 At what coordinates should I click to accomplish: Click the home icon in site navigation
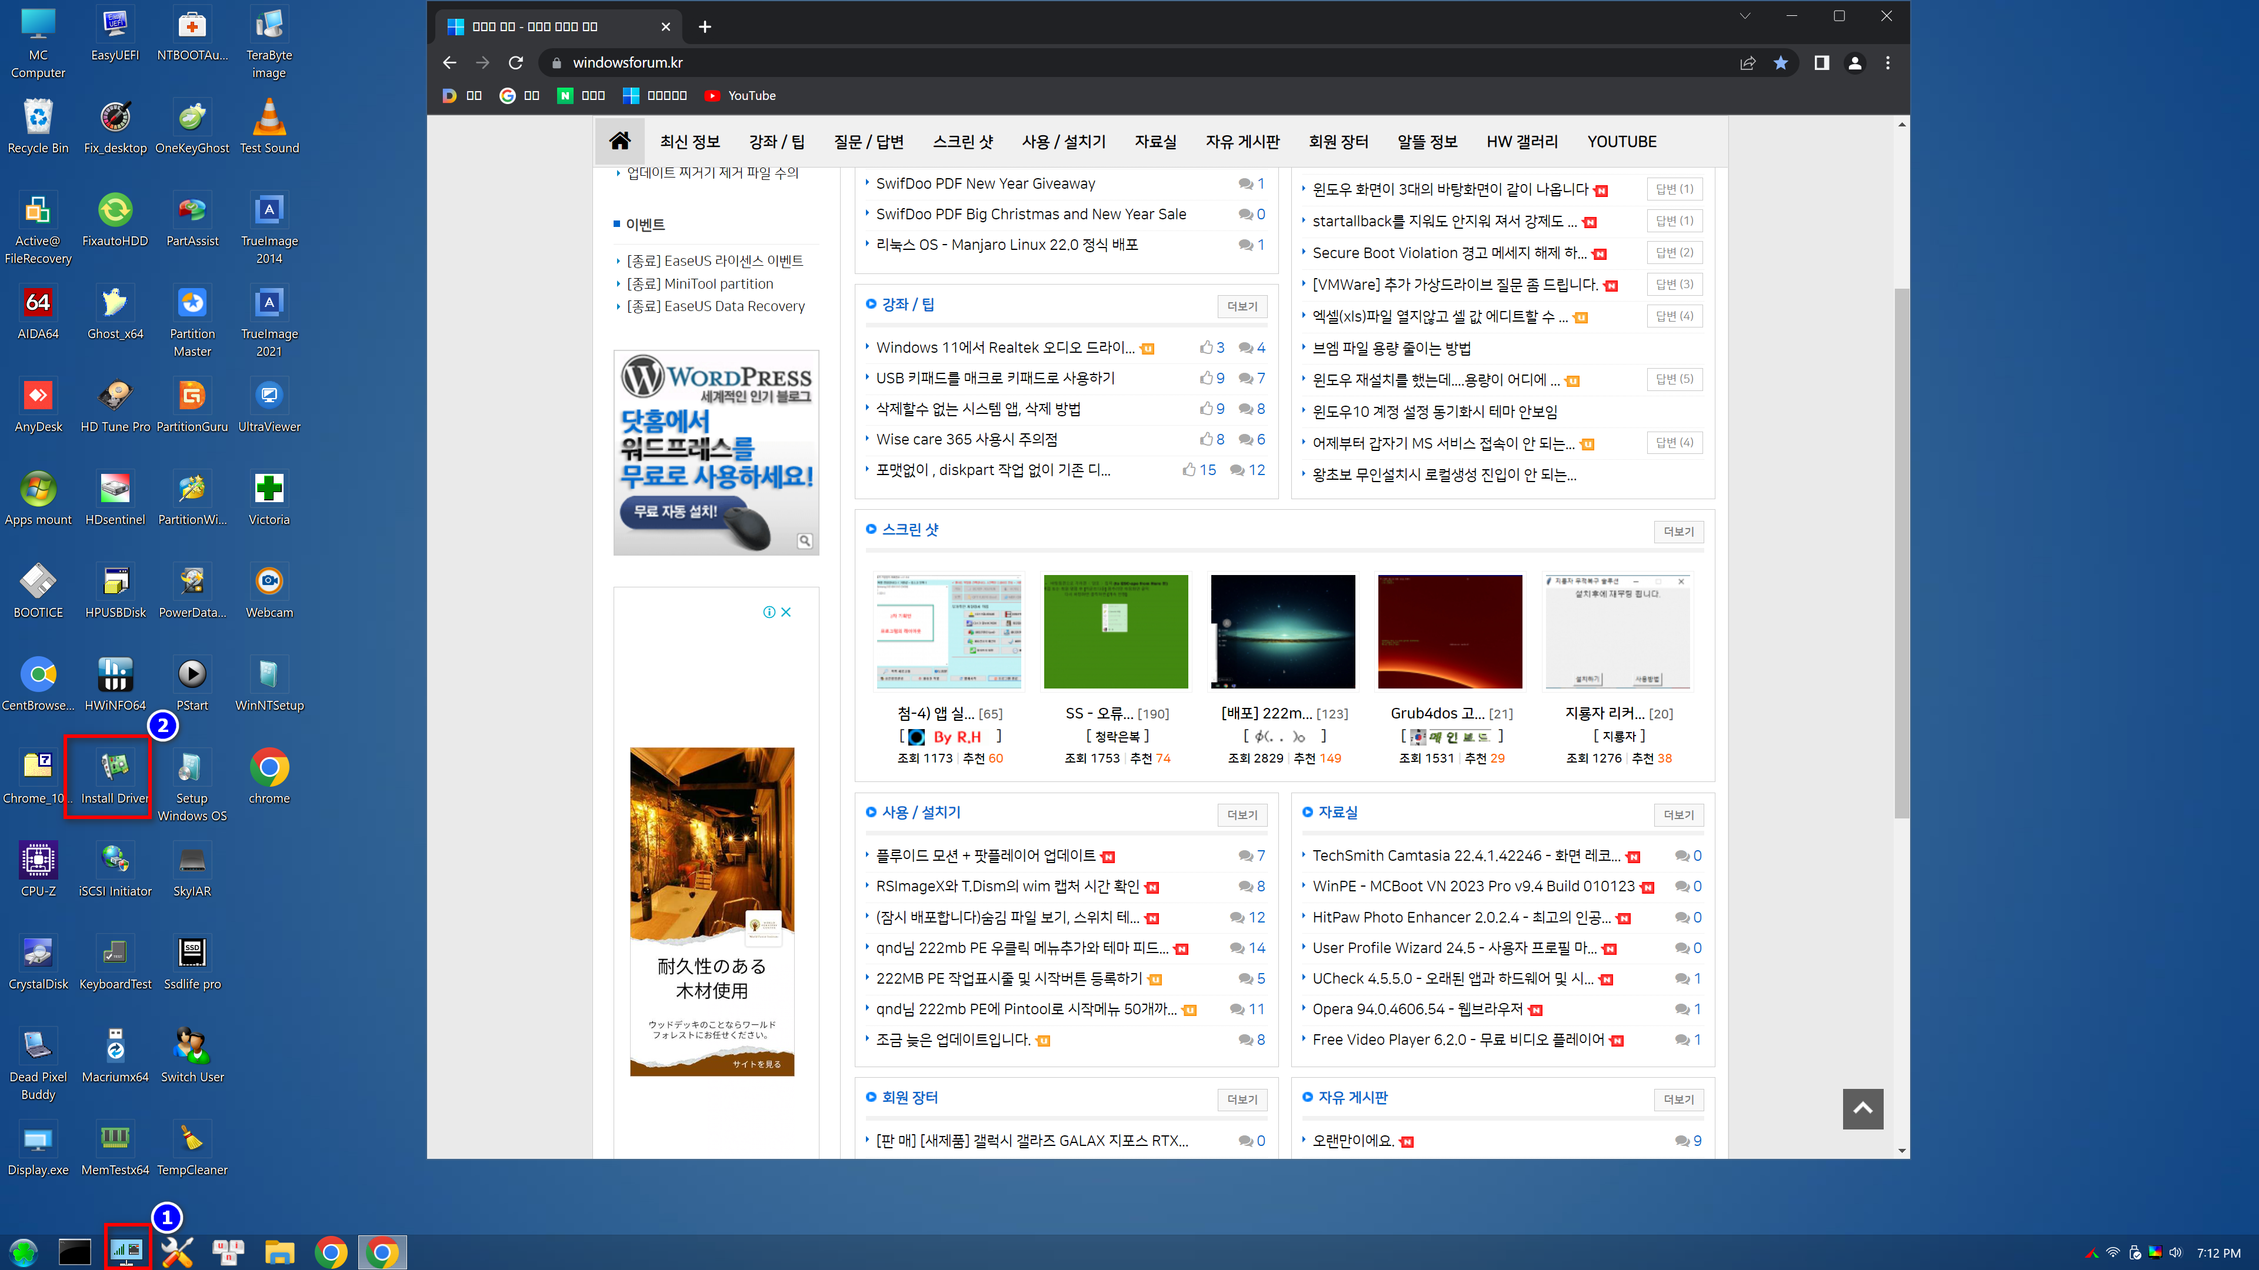pos(620,141)
